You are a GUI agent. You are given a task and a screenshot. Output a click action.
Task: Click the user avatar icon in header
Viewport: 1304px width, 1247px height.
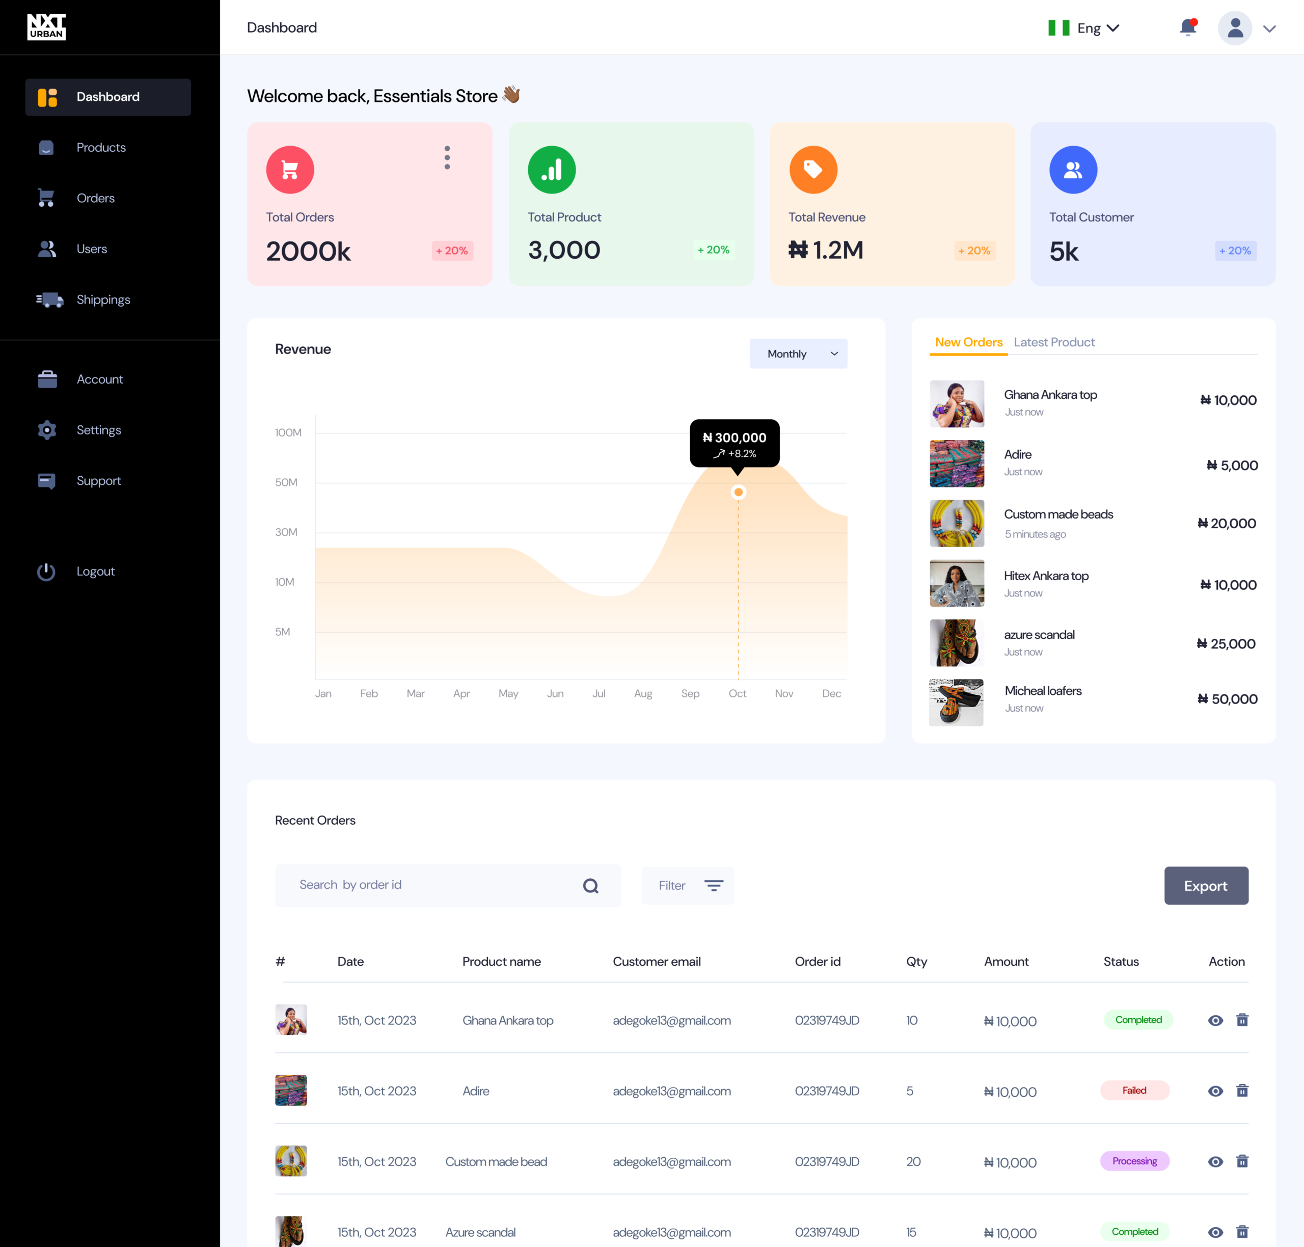pyautogui.click(x=1235, y=28)
